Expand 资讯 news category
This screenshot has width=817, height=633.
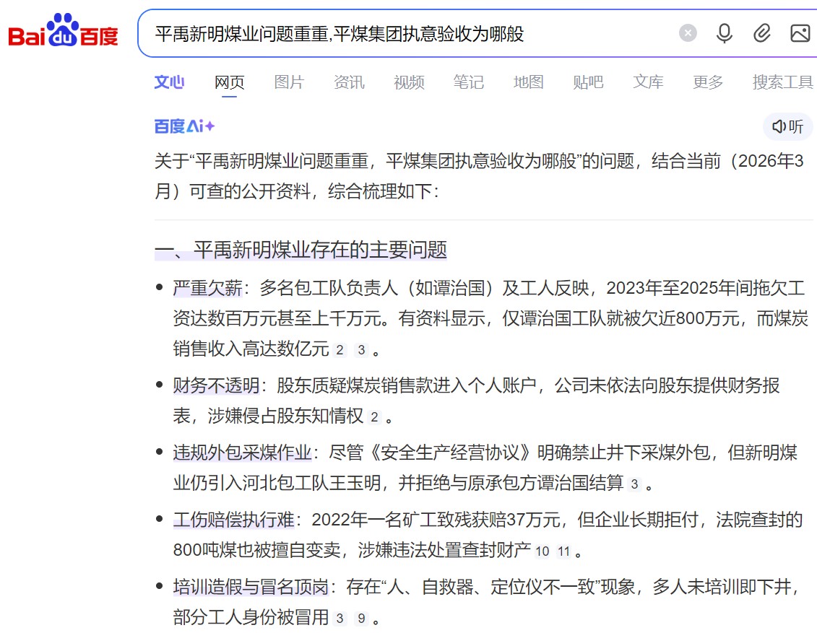pyautogui.click(x=349, y=82)
